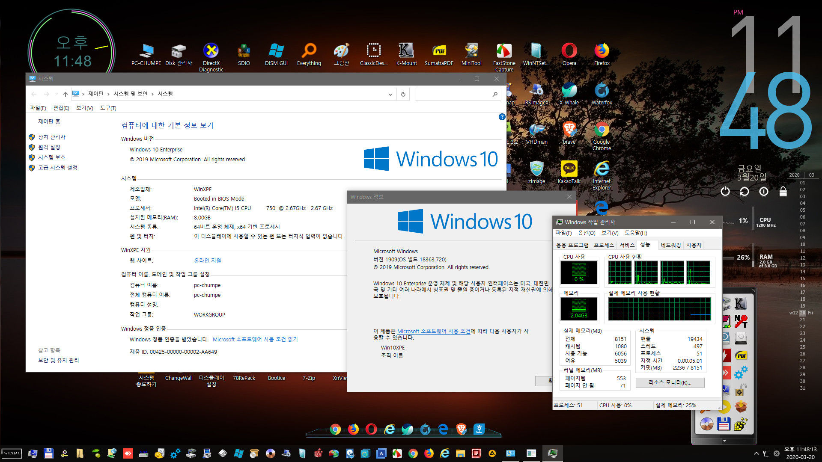Click Chrome icon in bottom dock
The width and height of the screenshot is (822, 462).
click(x=335, y=429)
